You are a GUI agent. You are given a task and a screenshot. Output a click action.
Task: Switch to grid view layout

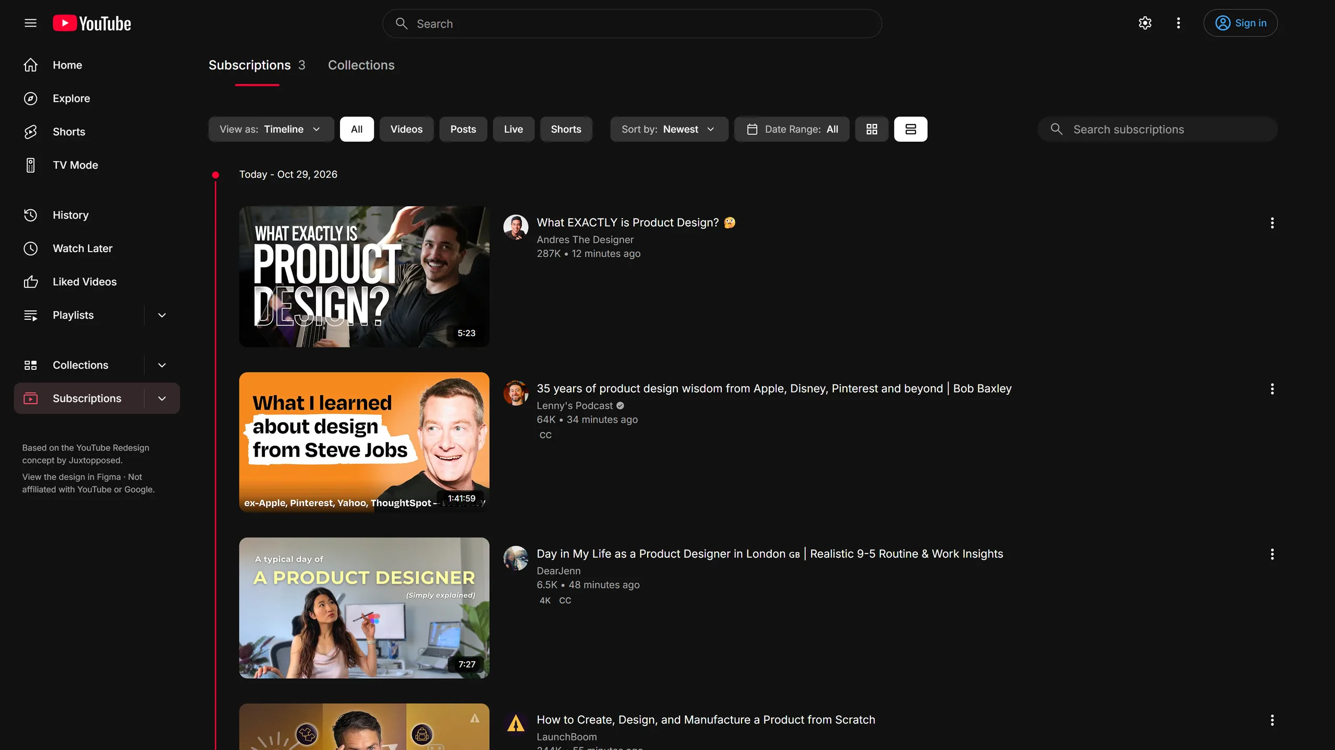point(871,129)
